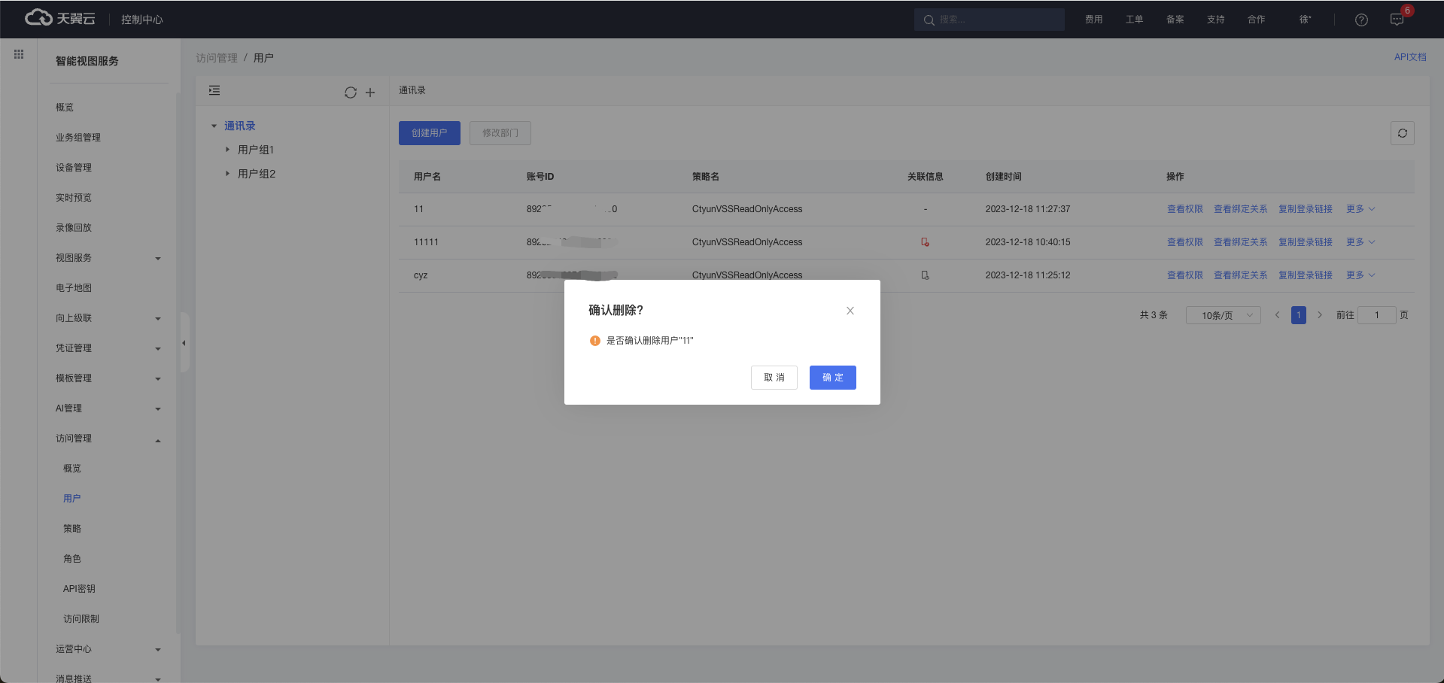This screenshot has width=1444, height=683.
Task: Open the help question mark icon
Action: [x=1361, y=20]
